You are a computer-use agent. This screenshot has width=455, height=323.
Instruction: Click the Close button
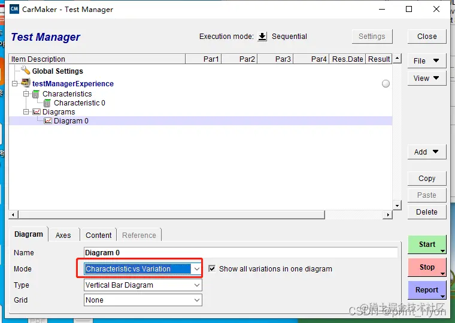tap(427, 37)
